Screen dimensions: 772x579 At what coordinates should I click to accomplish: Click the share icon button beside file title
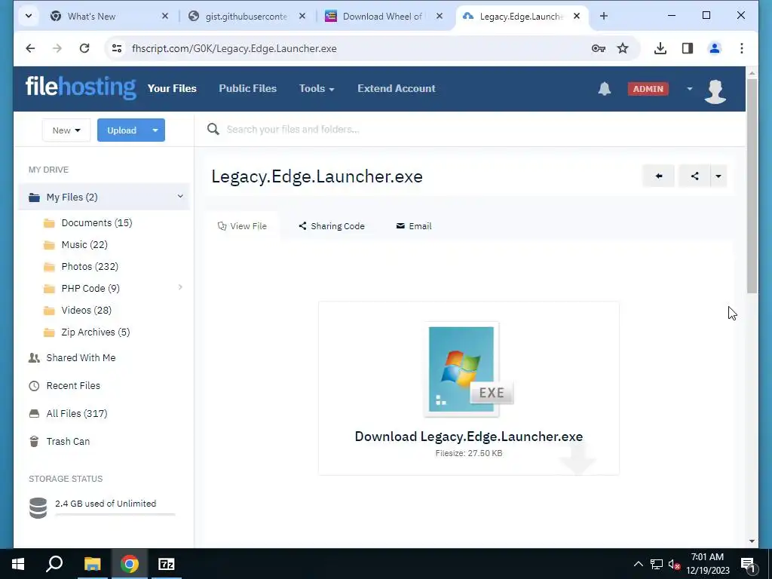[x=694, y=176]
